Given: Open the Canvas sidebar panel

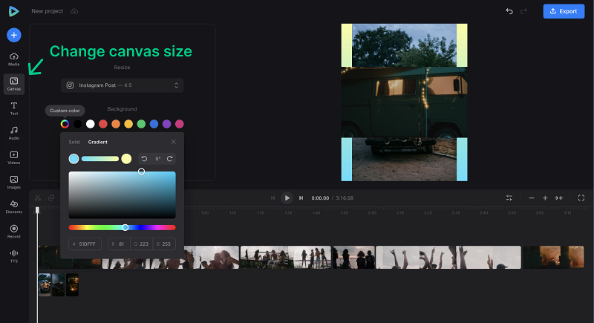Looking at the screenshot, I should pos(14,84).
